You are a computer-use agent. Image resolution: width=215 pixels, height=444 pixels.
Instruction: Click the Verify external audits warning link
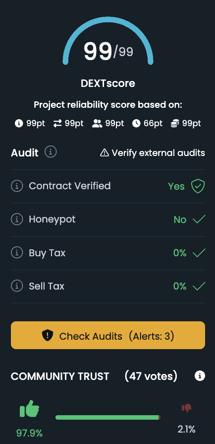153,153
